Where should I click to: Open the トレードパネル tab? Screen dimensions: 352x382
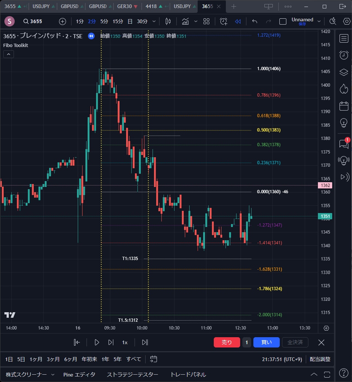coord(188,374)
